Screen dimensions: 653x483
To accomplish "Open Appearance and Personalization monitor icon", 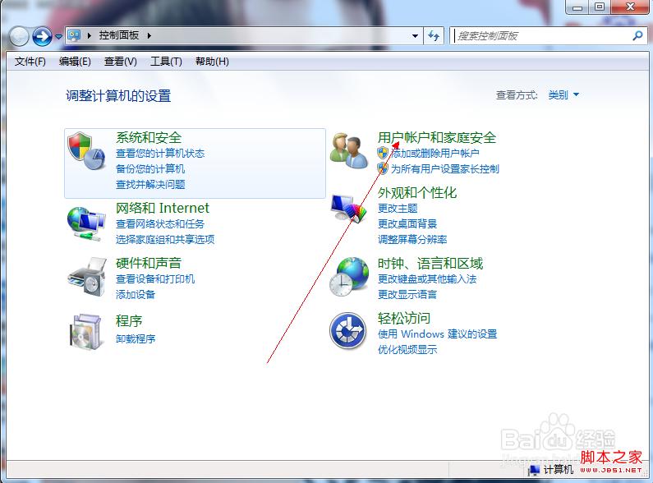I will [348, 208].
